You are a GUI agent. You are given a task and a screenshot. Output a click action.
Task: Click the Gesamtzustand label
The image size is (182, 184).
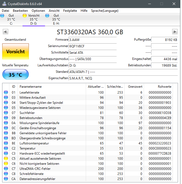15,40
